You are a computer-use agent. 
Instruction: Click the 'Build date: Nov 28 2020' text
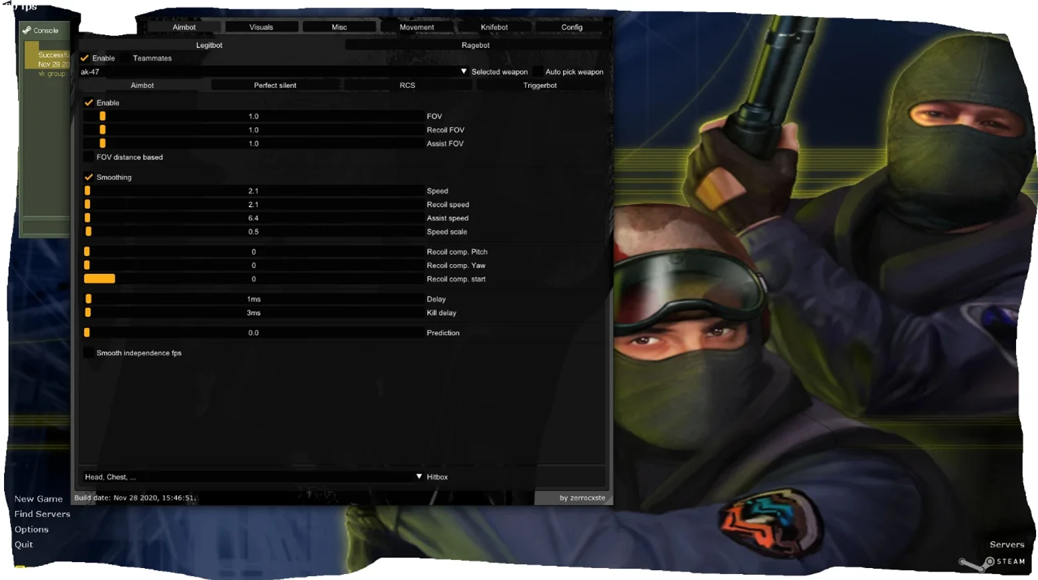[135, 498]
